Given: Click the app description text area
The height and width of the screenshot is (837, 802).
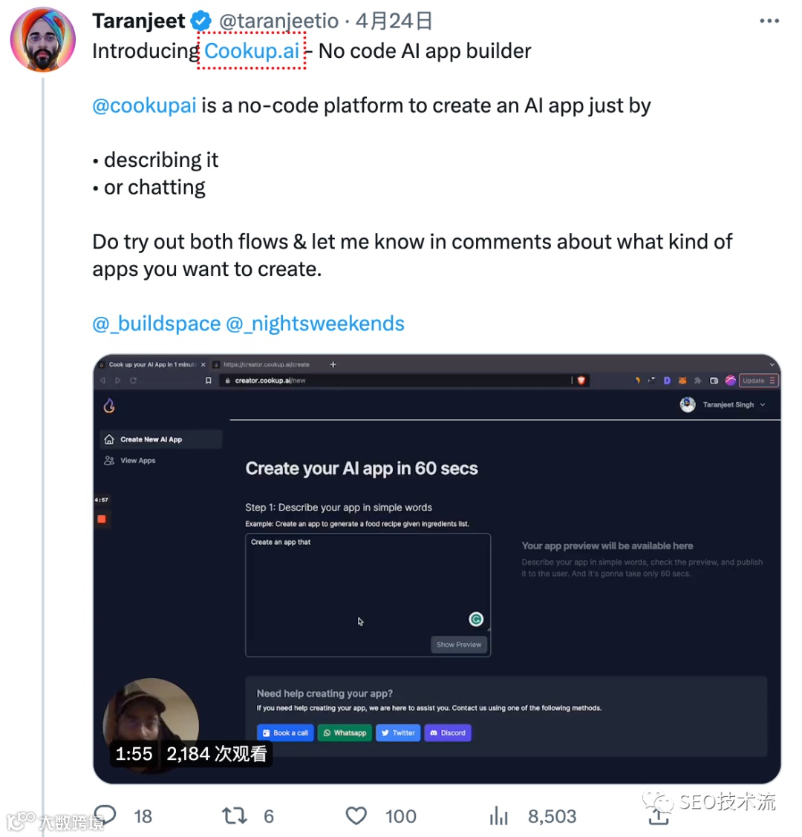Looking at the screenshot, I should point(356,586).
